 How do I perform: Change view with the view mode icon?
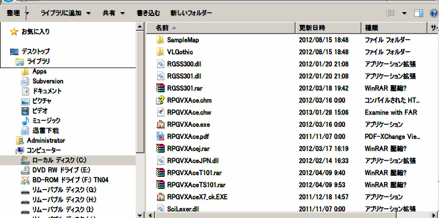pyautogui.click(x=390, y=13)
